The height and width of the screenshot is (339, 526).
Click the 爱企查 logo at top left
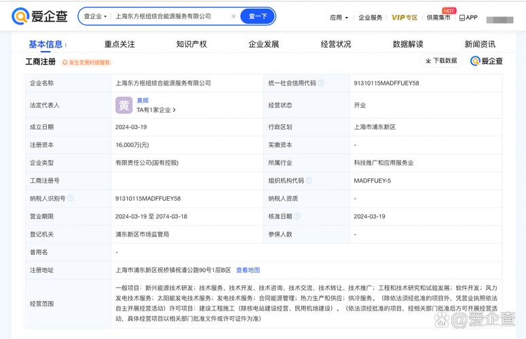tap(39, 16)
